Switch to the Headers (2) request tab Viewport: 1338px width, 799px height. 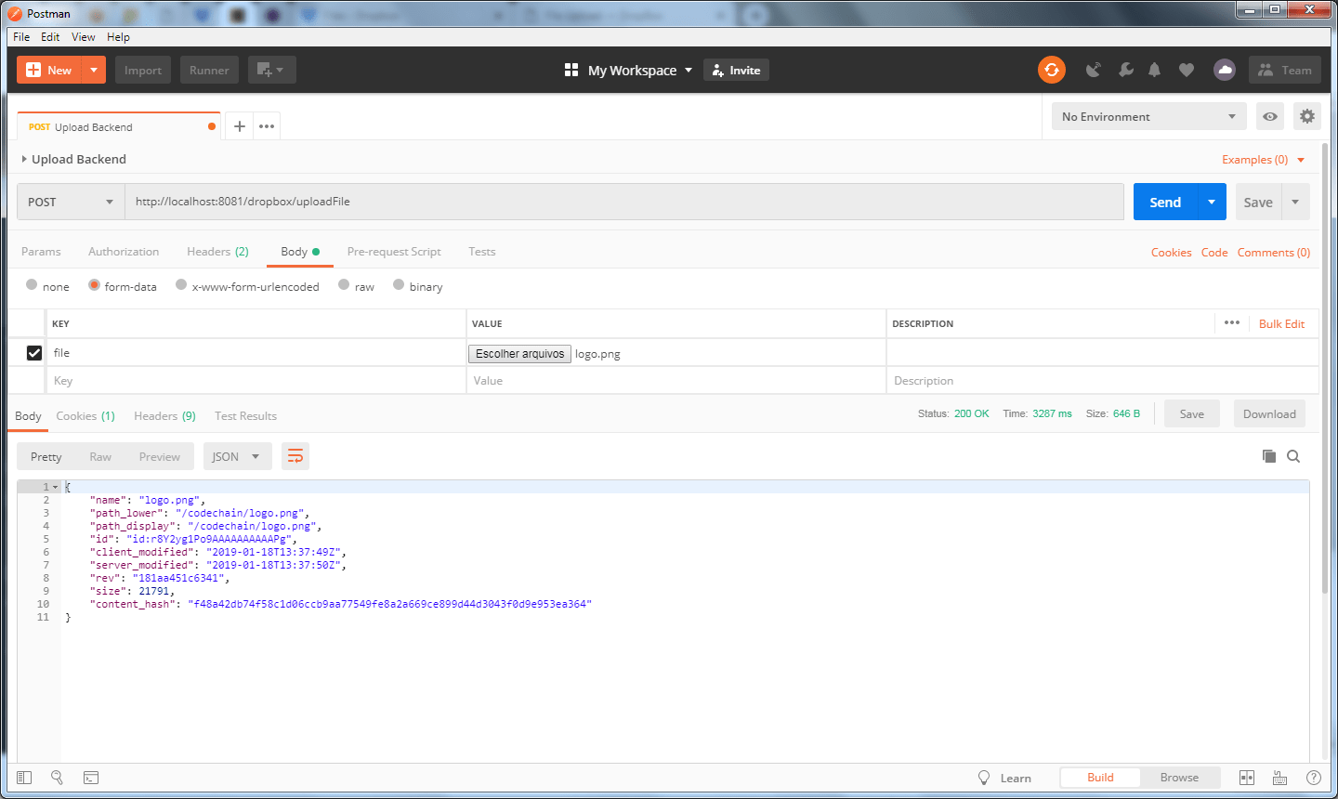point(217,252)
